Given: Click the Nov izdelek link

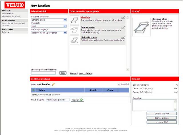Looking at the screenshot, I should click(x=85, y=73).
